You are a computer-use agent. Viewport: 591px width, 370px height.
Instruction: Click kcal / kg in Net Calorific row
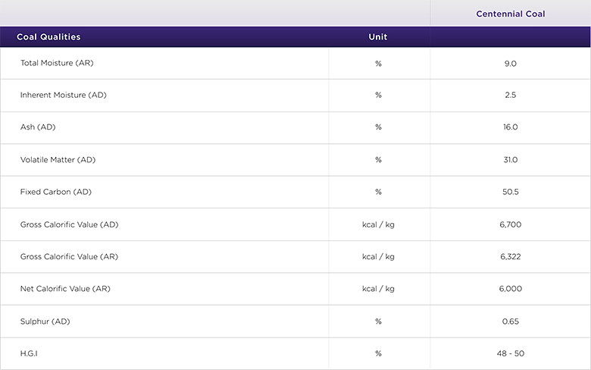(x=378, y=289)
